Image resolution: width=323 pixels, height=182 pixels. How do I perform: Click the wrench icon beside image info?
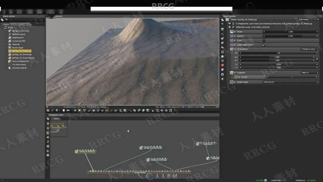coord(233,27)
